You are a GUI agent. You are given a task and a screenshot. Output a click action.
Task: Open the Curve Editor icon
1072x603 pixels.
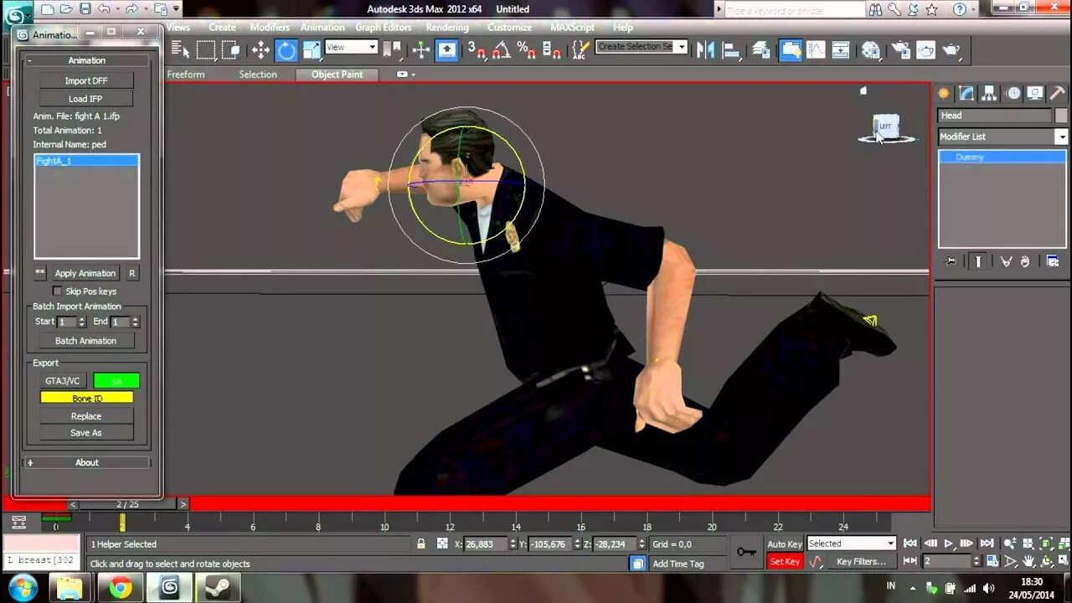(816, 50)
